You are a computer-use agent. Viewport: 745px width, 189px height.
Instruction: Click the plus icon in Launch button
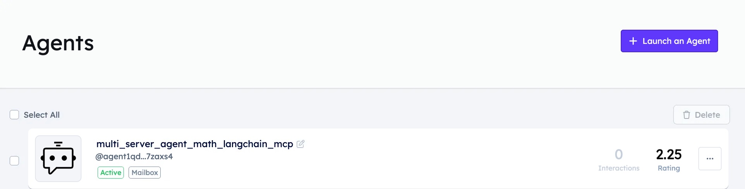(x=633, y=41)
